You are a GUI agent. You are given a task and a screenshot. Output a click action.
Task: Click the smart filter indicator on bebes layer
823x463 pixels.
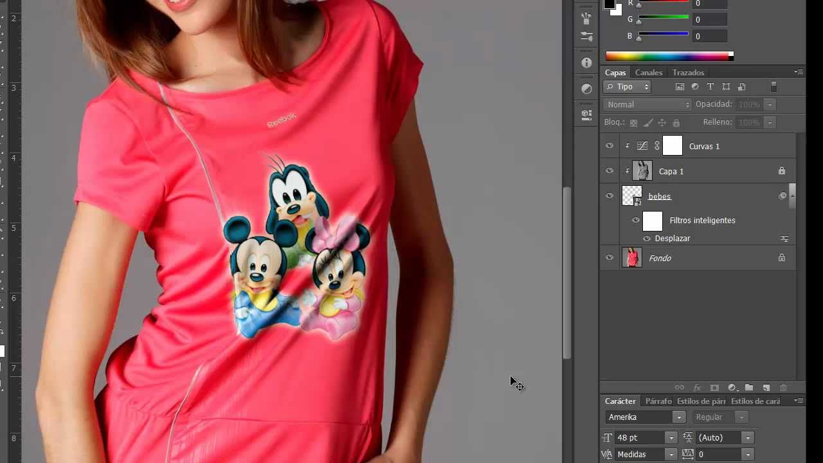[x=782, y=196]
